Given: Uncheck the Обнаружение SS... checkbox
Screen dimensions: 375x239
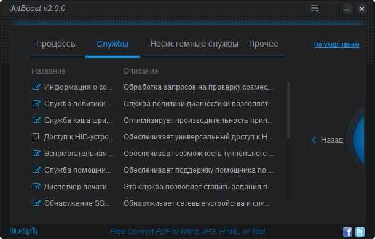Looking at the screenshot, I should click(x=36, y=203).
